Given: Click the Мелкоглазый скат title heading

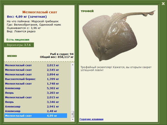Looking at the screenshot, I should pos(40,12).
